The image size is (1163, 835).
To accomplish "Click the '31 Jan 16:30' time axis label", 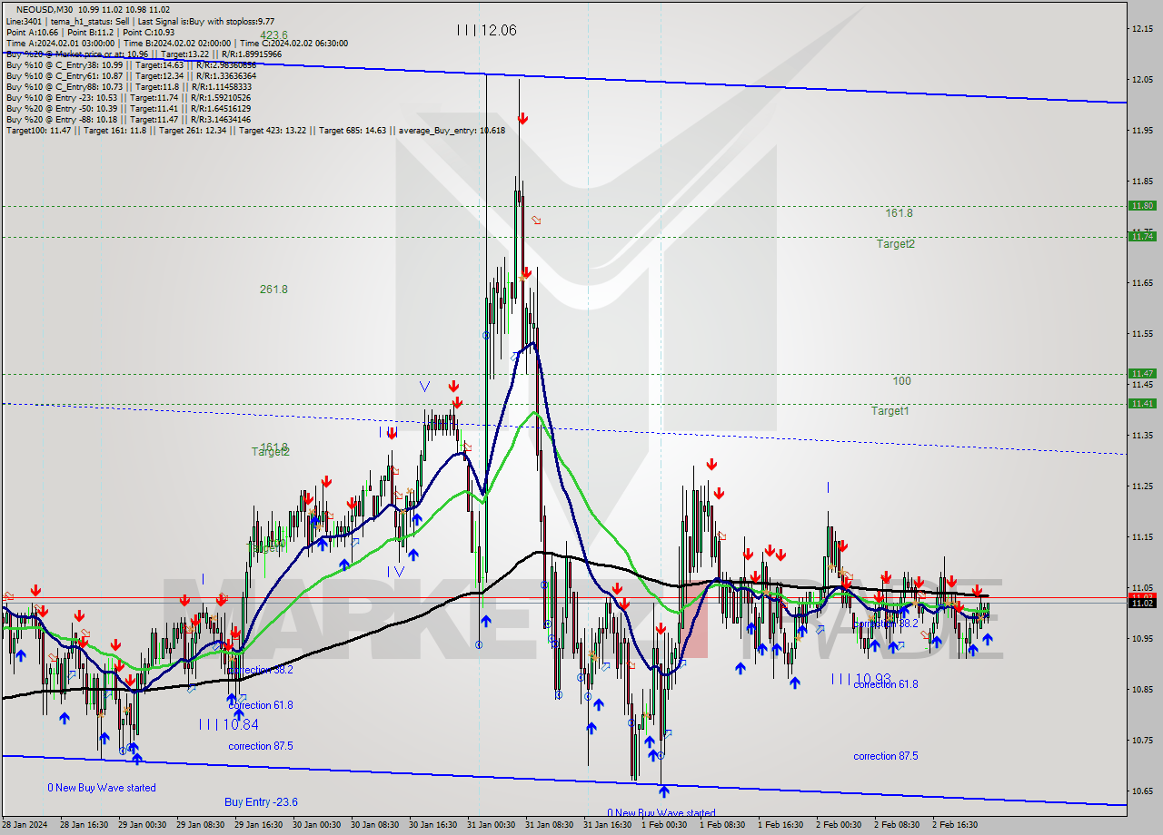I will click(606, 825).
